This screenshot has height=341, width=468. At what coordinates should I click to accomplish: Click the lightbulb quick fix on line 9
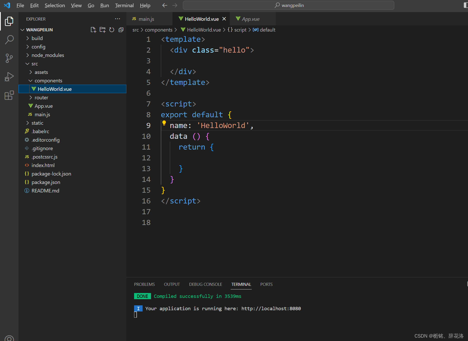(x=164, y=123)
